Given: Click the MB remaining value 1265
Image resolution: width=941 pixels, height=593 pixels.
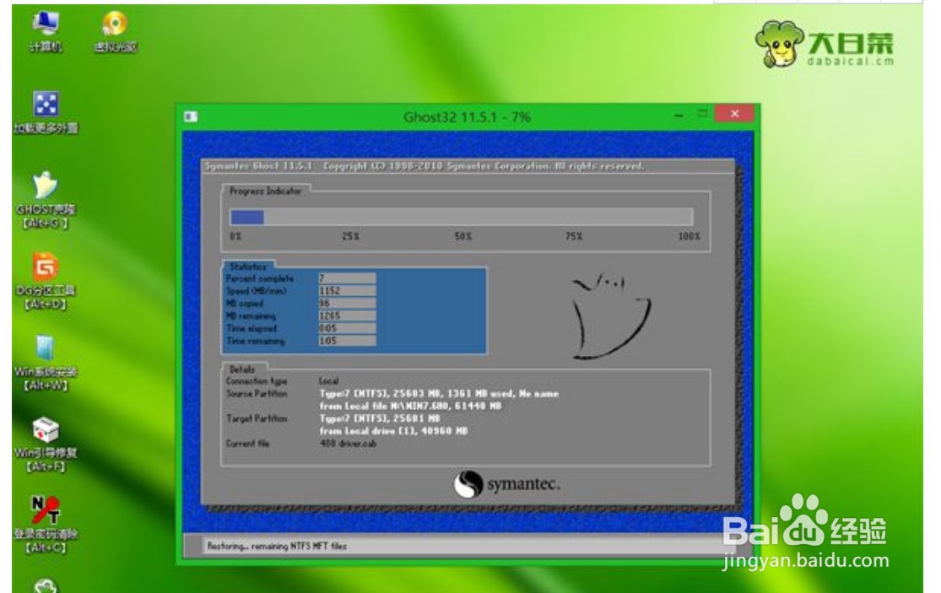Looking at the screenshot, I should 347,316.
